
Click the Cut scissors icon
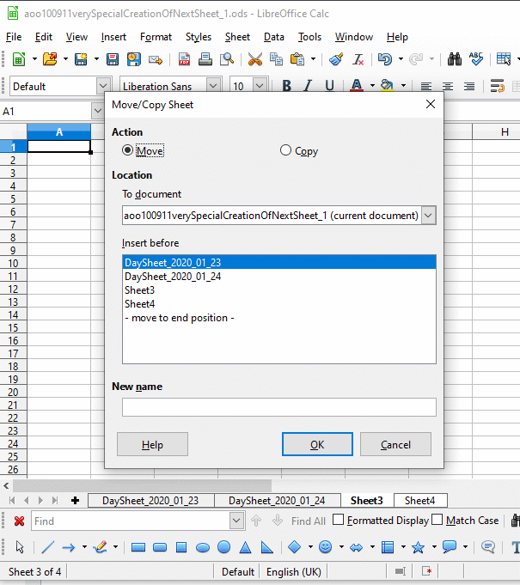[254, 59]
